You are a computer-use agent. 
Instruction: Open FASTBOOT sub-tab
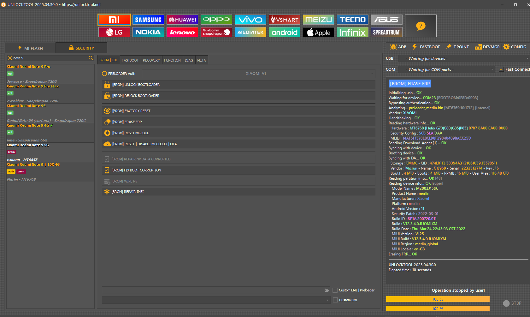point(130,60)
